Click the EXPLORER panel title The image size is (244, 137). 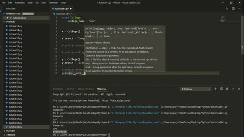click(11, 9)
